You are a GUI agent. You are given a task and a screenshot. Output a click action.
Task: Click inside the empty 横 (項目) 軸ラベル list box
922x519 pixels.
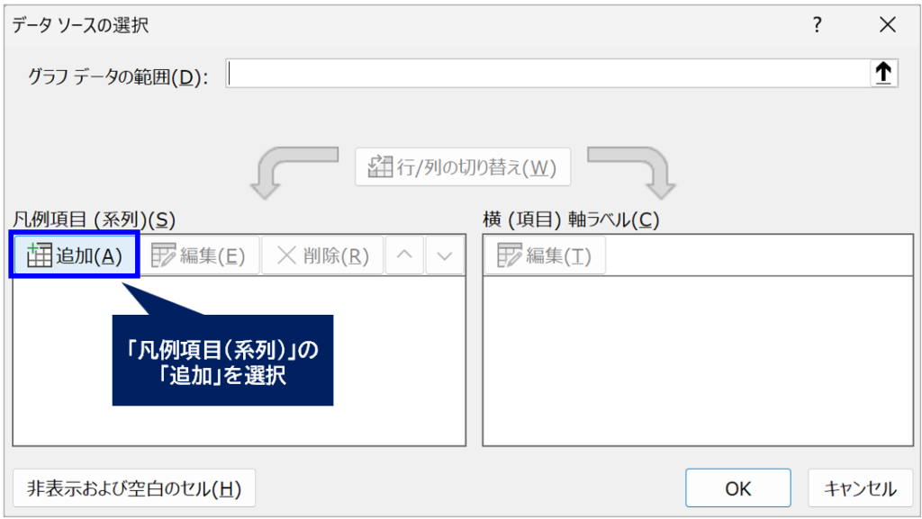pos(698,361)
